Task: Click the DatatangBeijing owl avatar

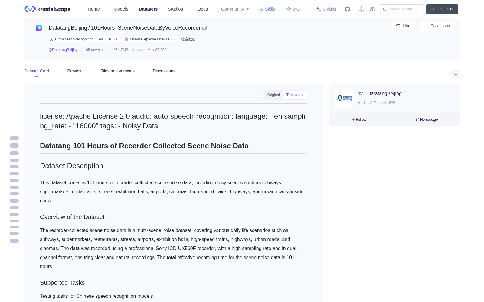Action: (344, 98)
